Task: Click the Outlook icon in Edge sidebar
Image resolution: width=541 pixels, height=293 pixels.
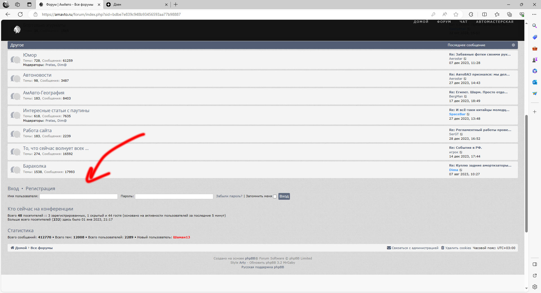Action: (535, 82)
